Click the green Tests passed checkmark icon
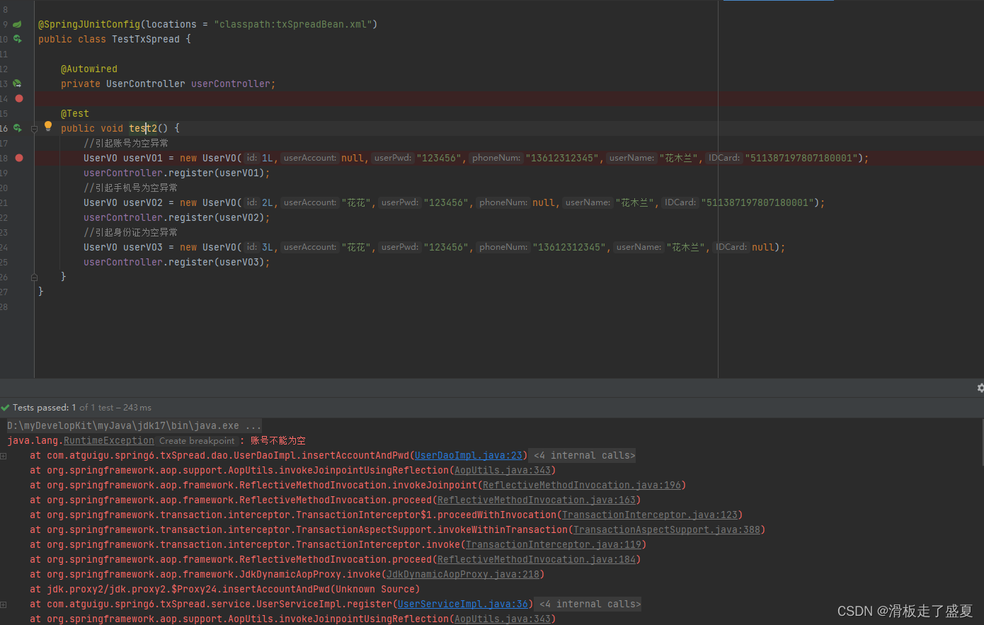The width and height of the screenshot is (984, 625). click(x=6, y=408)
